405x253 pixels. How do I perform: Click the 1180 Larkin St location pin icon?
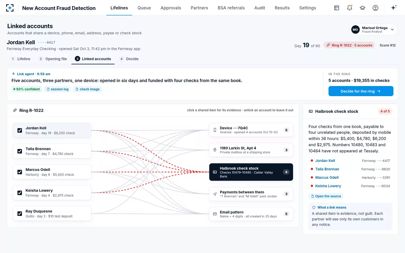(x=215, y=150)
